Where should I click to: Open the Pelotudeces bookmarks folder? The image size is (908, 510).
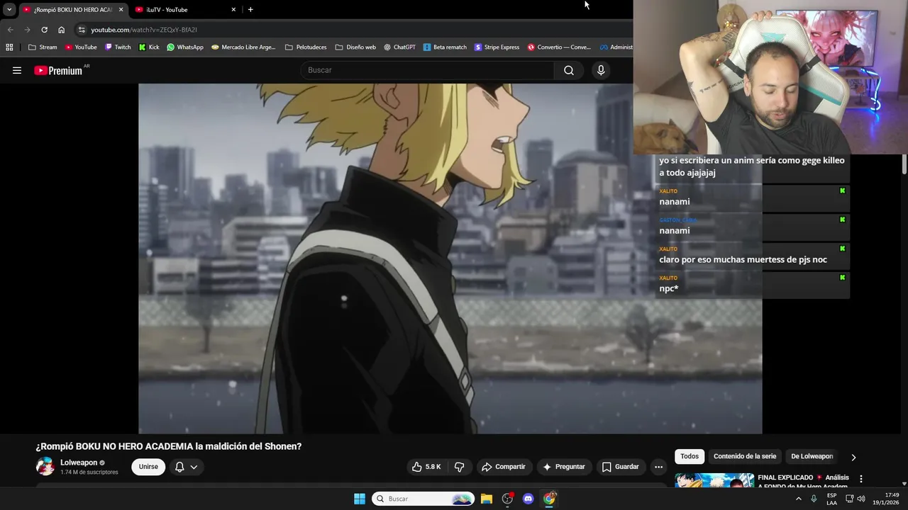click(x=306, y=47)
